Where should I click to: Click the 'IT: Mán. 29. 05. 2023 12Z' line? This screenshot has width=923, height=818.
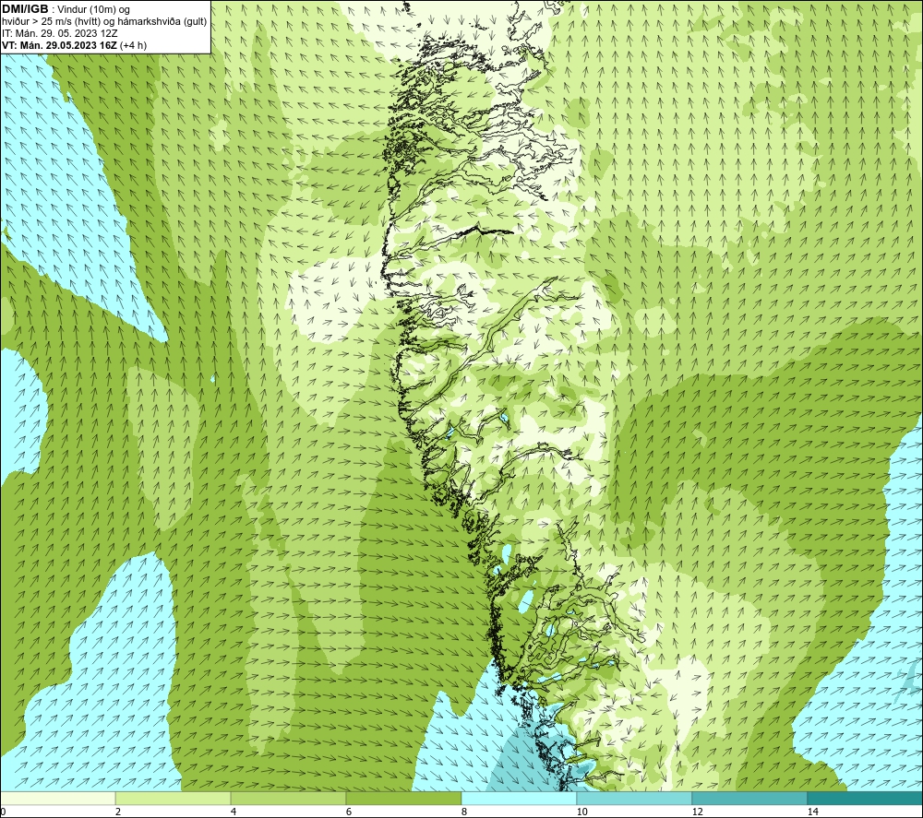coord(59,33)
